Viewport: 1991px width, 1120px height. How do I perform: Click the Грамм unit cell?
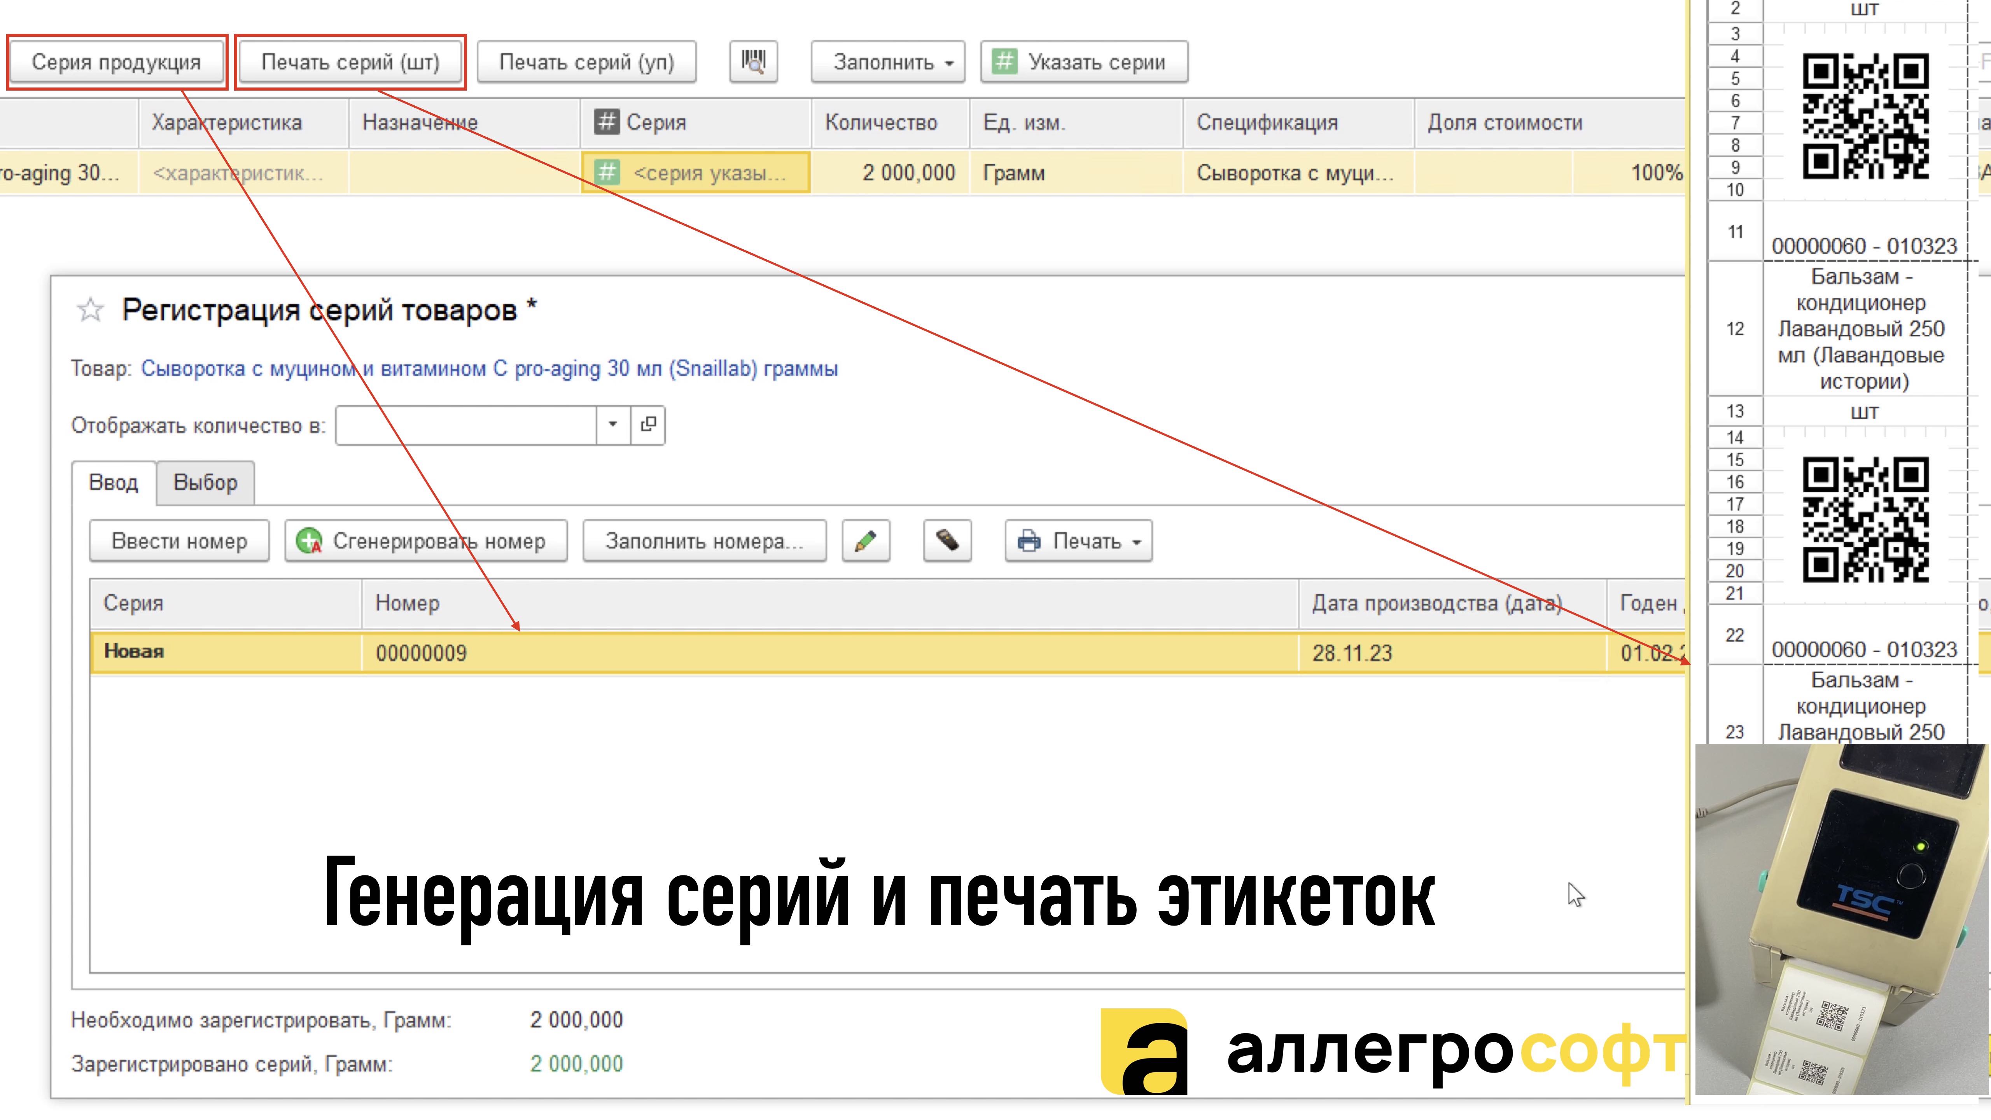[1076, 172]
